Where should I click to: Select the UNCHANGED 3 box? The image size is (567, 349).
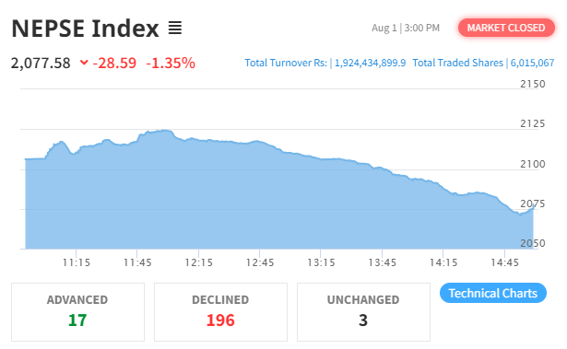tap(363, 312)
